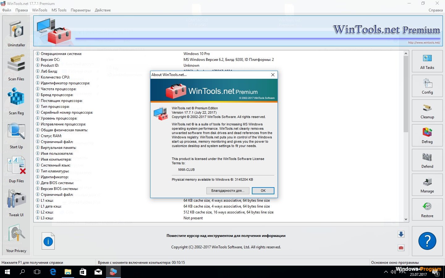Click the Windows 10 Pro value

click(x=197, y=53)
